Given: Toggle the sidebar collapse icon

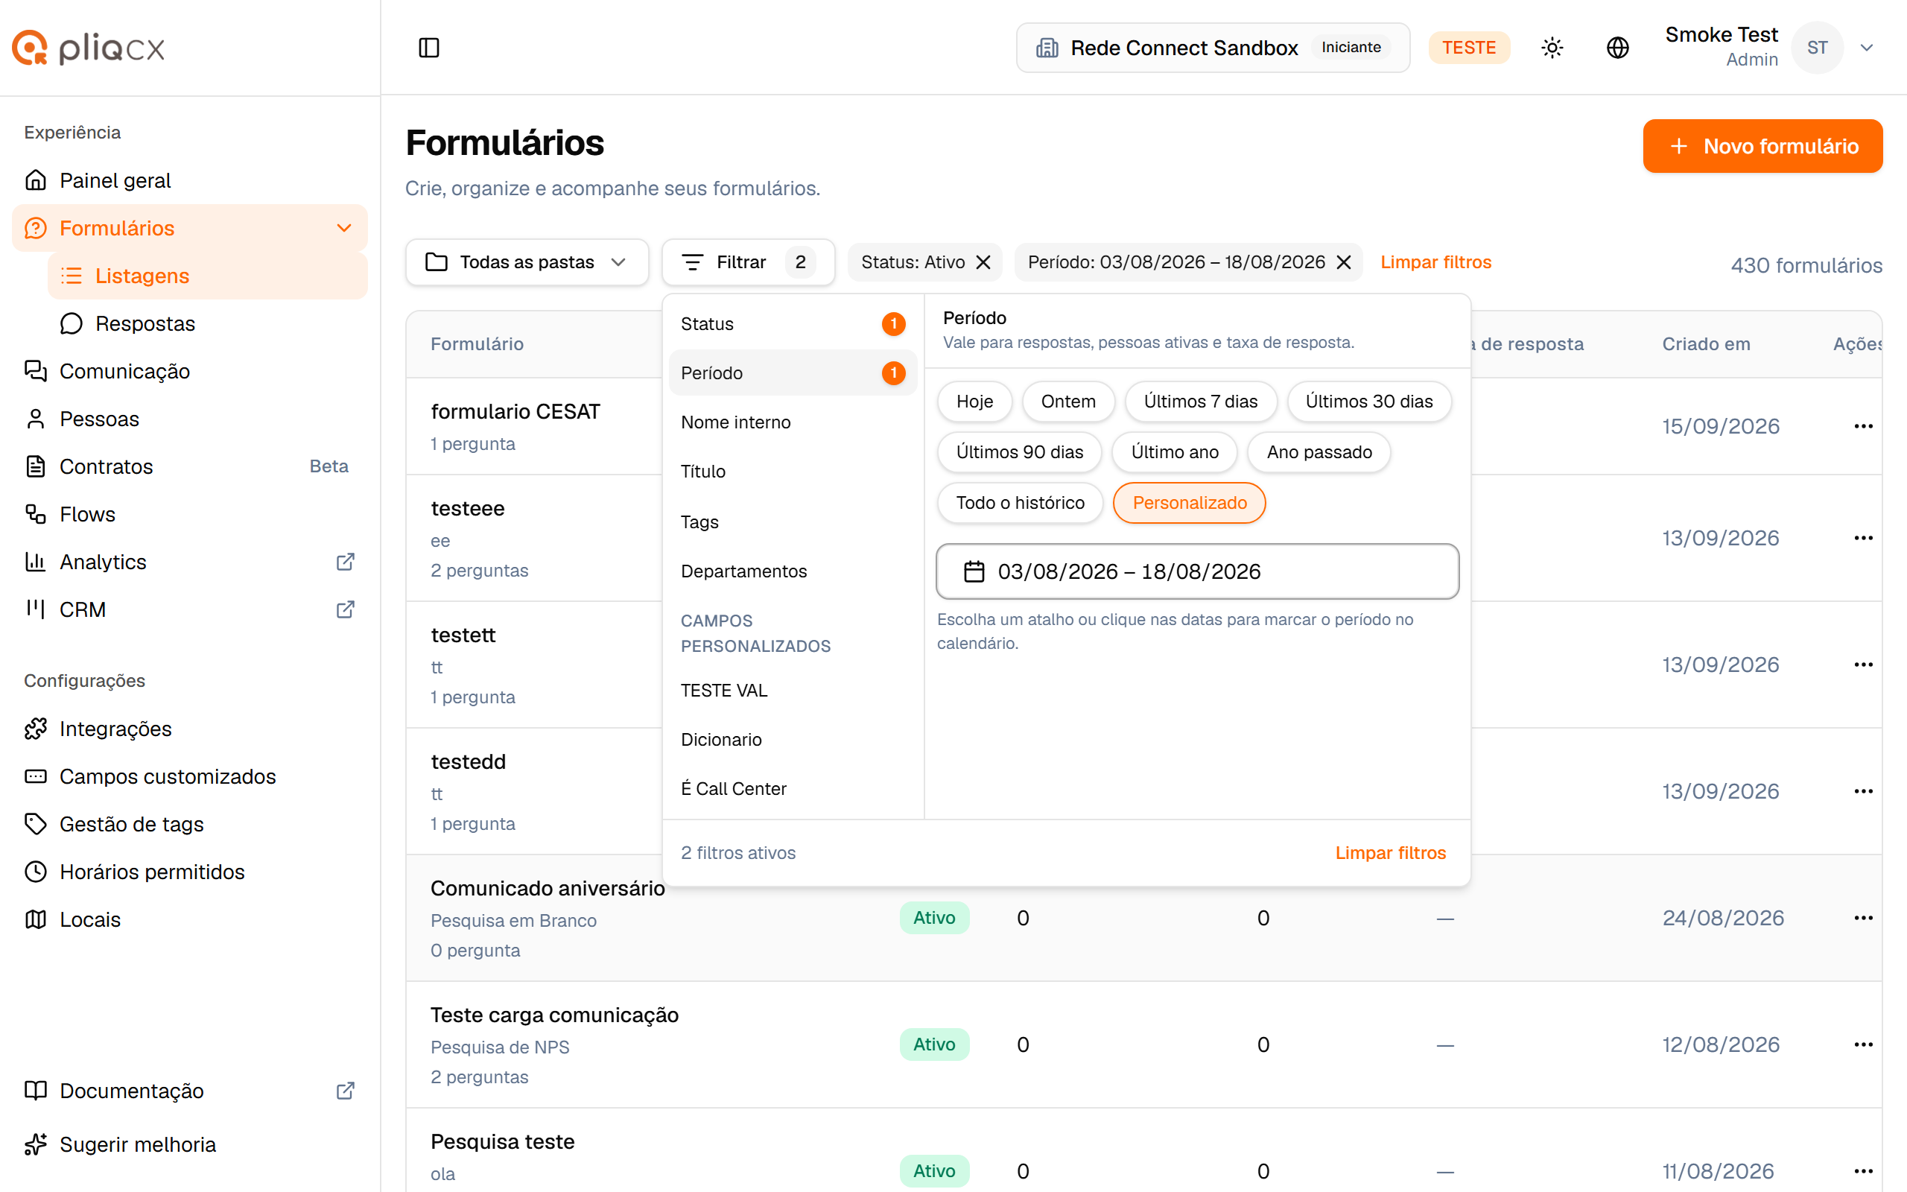Looking at the screenshot, I should [428, 47].
